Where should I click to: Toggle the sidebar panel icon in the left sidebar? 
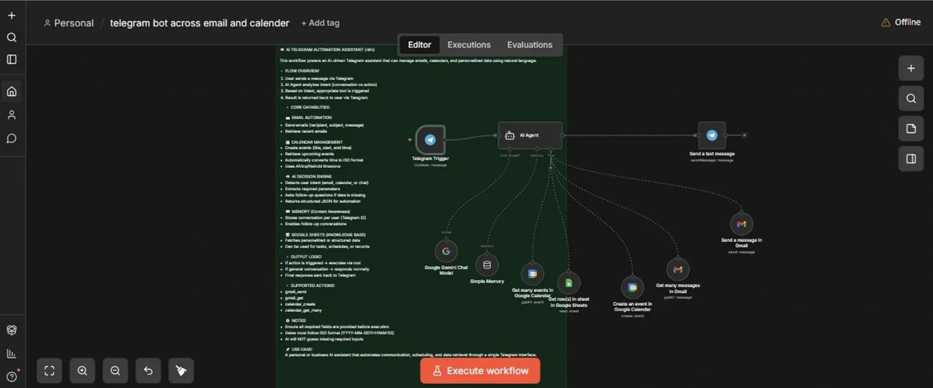[x=11, y=59]
